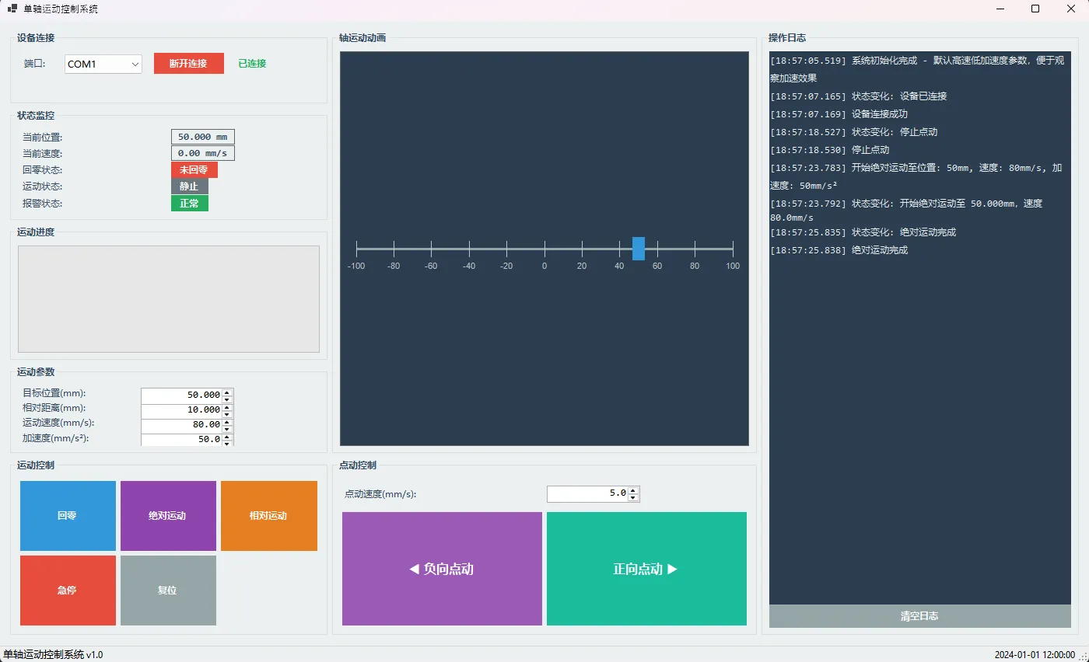Decrease 加速度 with spinner down arrow
The image size is (1089, 662).
pyautogui.click(x=227, y=443)
